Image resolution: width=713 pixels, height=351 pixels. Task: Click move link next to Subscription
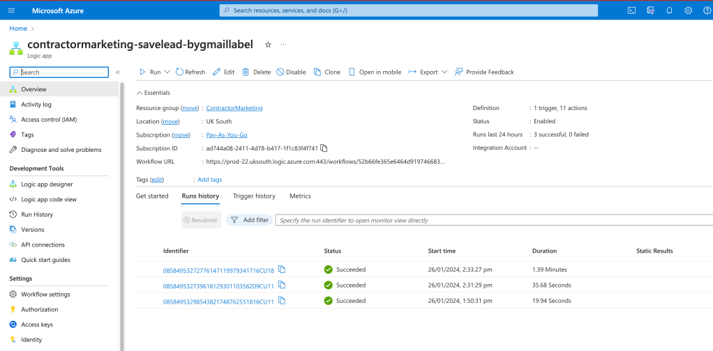[181, 135]
